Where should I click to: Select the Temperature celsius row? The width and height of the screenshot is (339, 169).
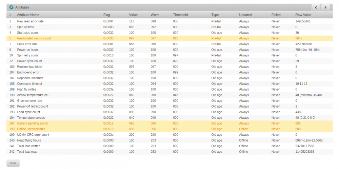tap(169, 118)
